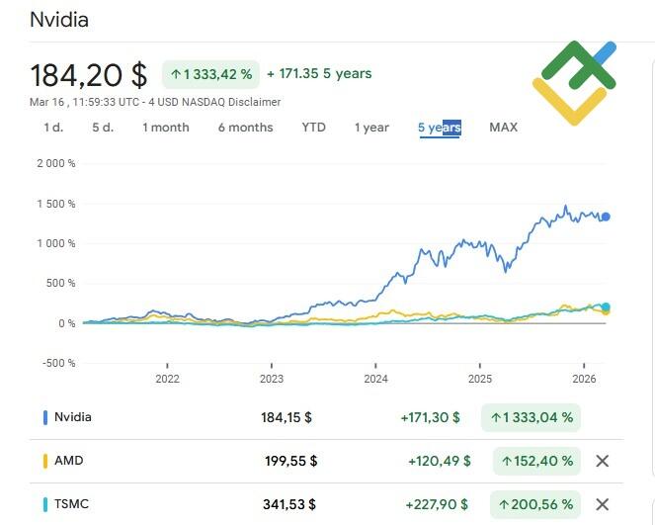The image size is (655, 525).
Task: Open the Disclaimer link
Action: [255, 102]
